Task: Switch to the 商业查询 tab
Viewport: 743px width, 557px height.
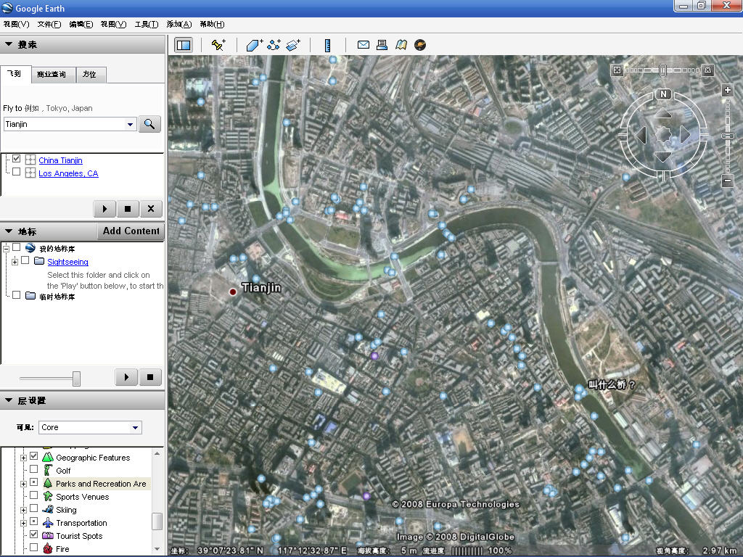Action: point(52,75)
